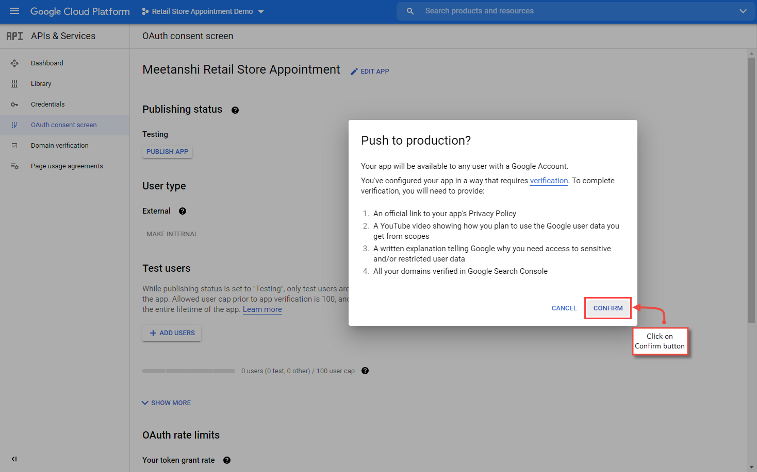Click the Library grid icon

click(14, 84)
